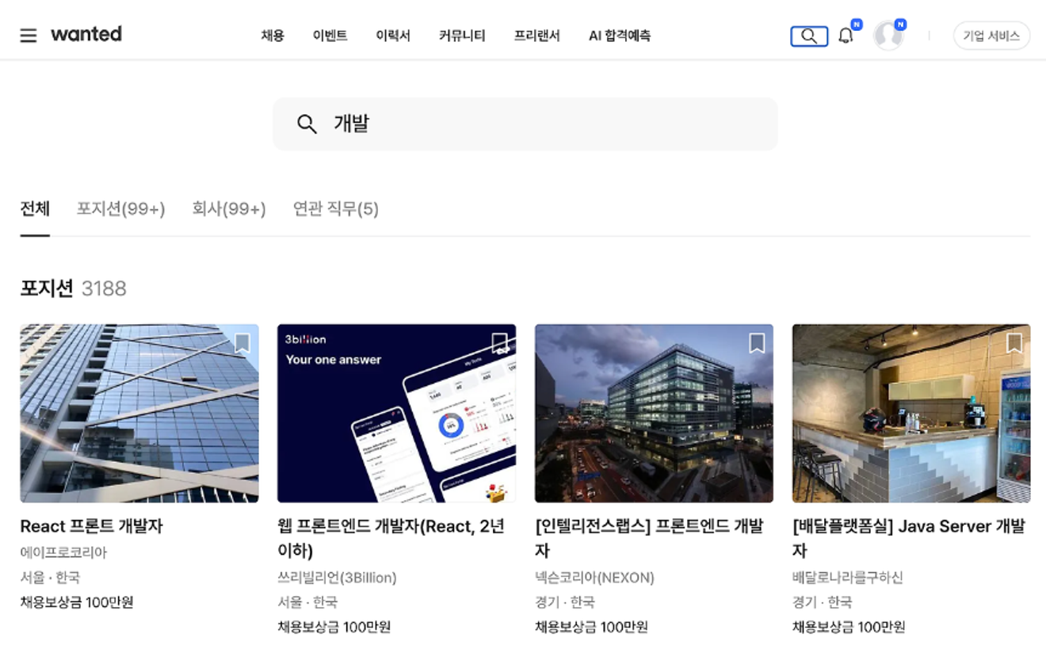The width and height of the screenshot is (1046, 653).
Task: Open the 이벤트 menu
Action: click(330, 36)
